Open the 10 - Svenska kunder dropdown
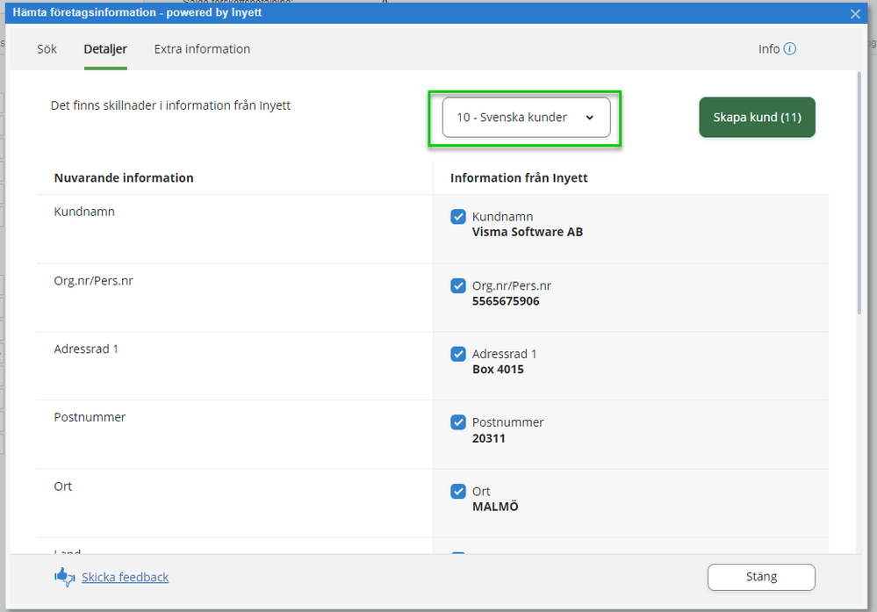Screen dimensions: 877x612 click(526, 118)
